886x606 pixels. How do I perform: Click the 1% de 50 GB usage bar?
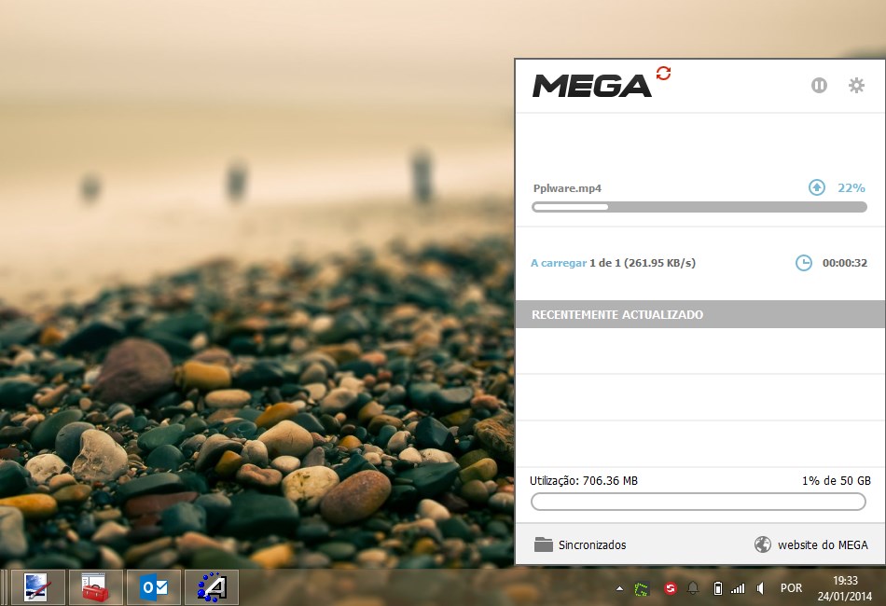pyautogui.click(x=698, y=501)
